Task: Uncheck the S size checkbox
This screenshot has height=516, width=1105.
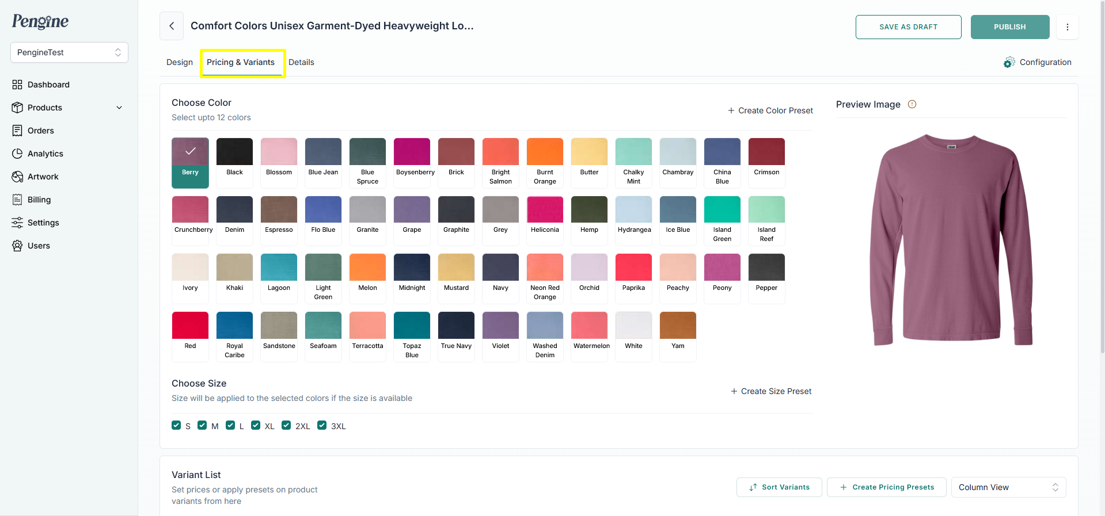Action: (176, 425)
